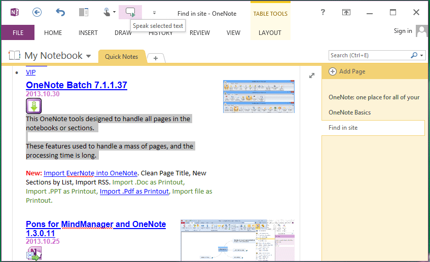
Task: Click the search magnifier icon
Action: click(x=414, y=55)
